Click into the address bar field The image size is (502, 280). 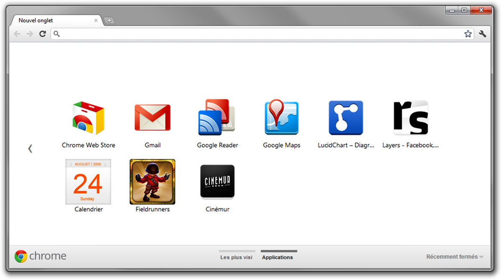[x=262, y=34]
